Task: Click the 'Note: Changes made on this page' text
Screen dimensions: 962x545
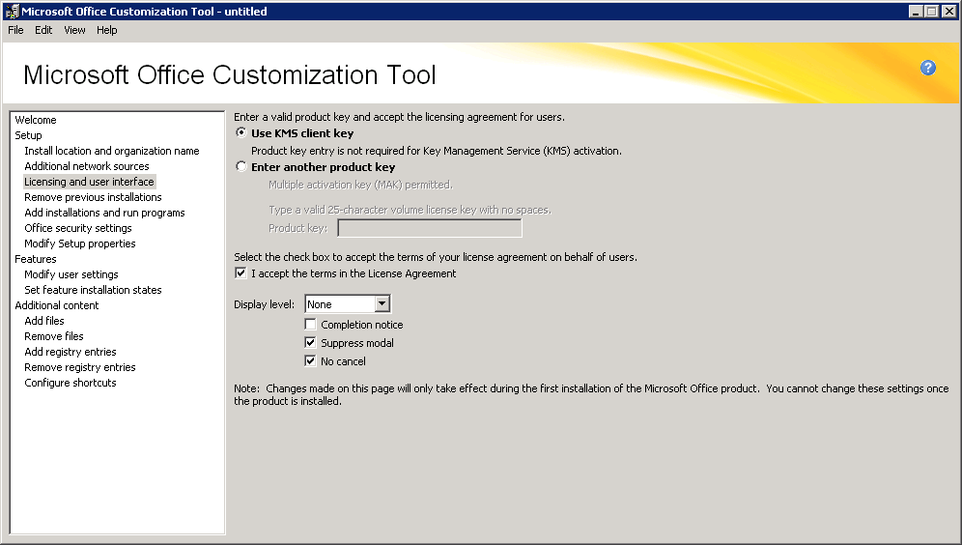Action: 591,394
